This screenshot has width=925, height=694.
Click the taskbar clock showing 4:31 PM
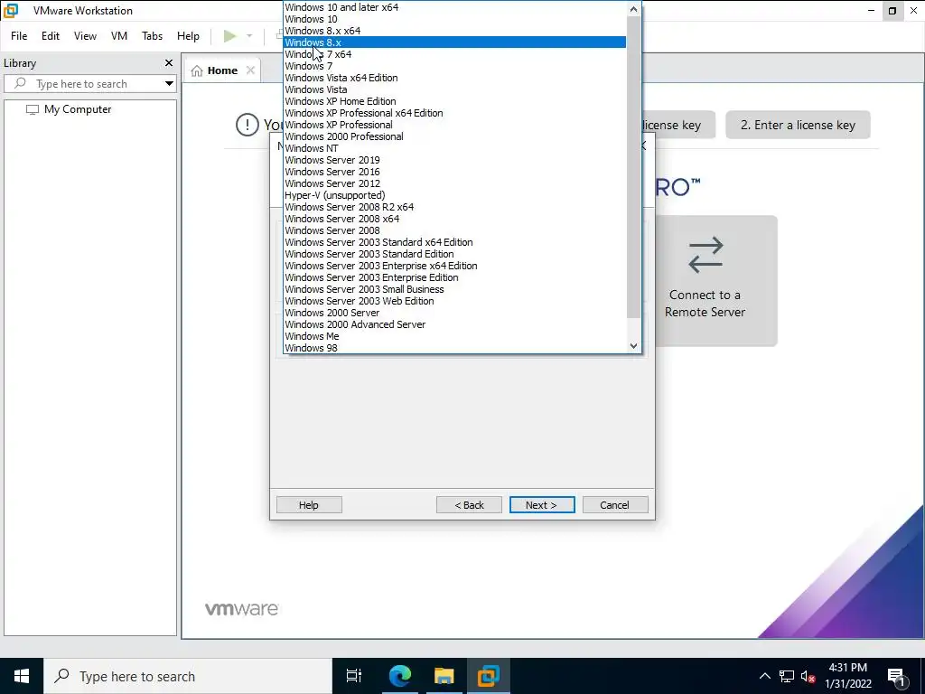(x=847, y=676)
